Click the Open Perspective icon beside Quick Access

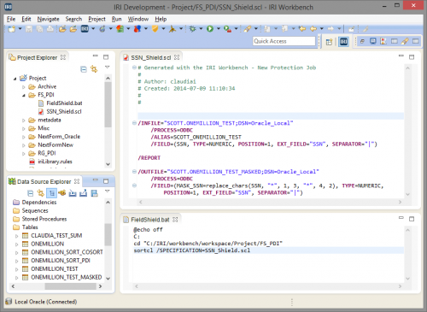330,42
